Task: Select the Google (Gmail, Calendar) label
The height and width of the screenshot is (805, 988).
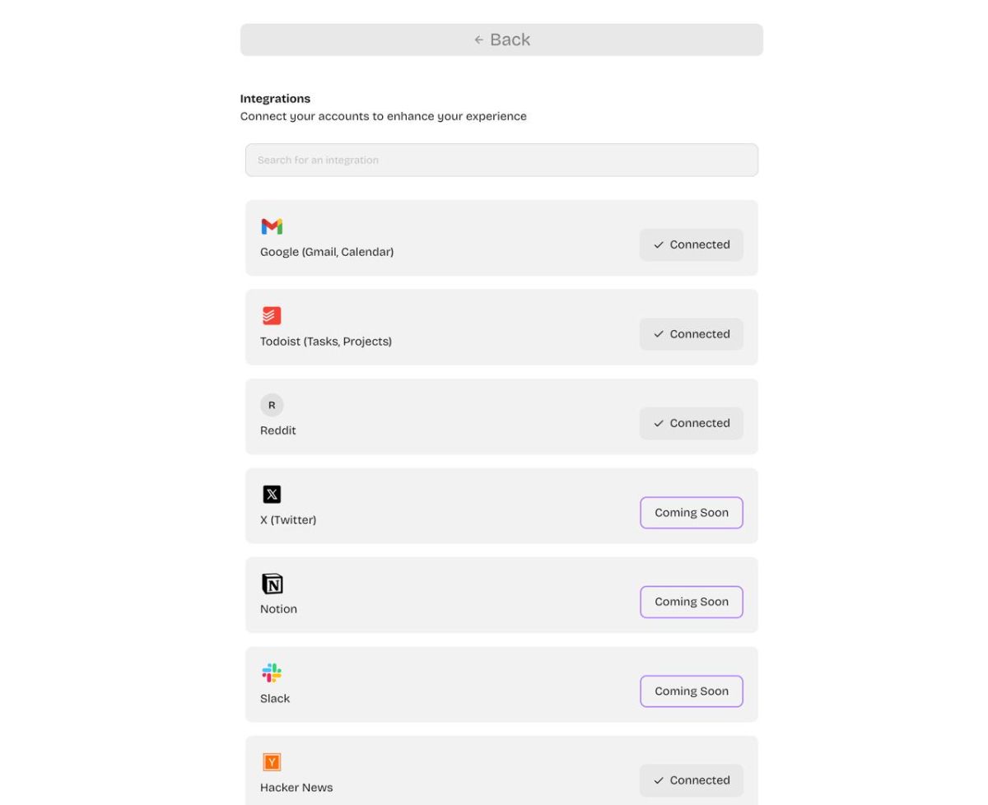Action: 327,252
